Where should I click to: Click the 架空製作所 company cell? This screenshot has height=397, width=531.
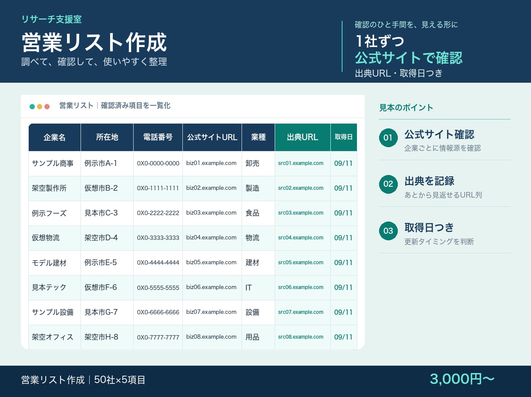(x=55, y=188)
